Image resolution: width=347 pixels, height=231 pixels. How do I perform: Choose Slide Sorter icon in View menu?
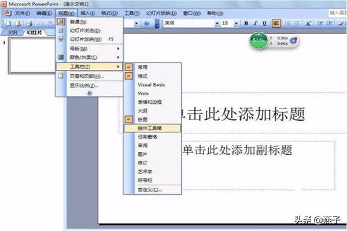click(61, 30)
